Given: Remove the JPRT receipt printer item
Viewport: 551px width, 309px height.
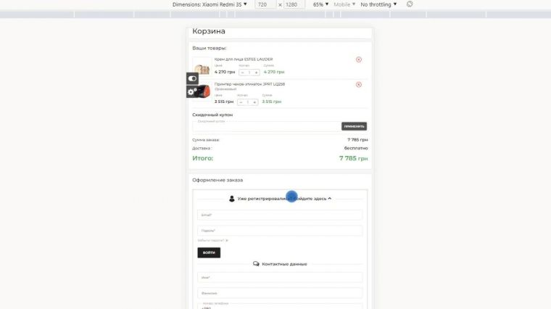Looking at the screenshot, I should point(358,84).
